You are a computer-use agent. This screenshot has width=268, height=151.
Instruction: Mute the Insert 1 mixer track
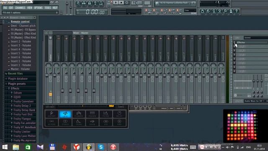pyautogui.click(x=58, y=69)
